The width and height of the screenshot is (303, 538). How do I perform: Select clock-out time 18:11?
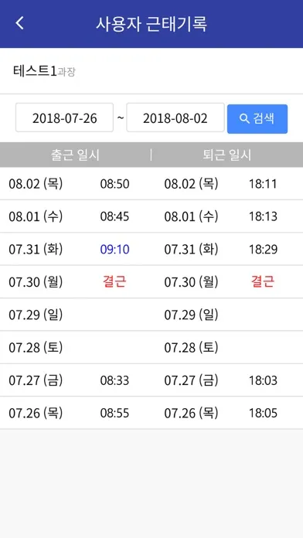click(263, 184)
